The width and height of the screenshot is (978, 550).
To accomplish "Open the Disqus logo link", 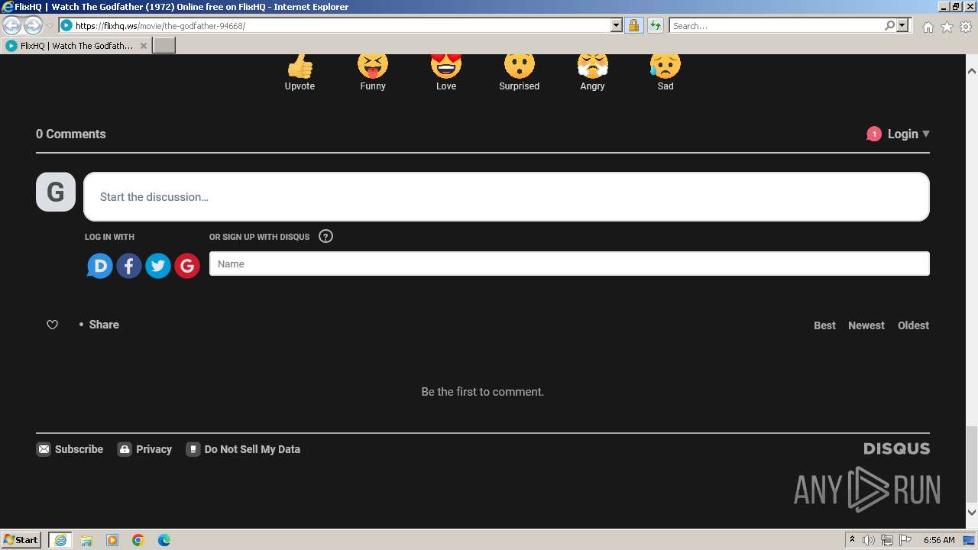I will pyautogui.click(x=897, y=448).
